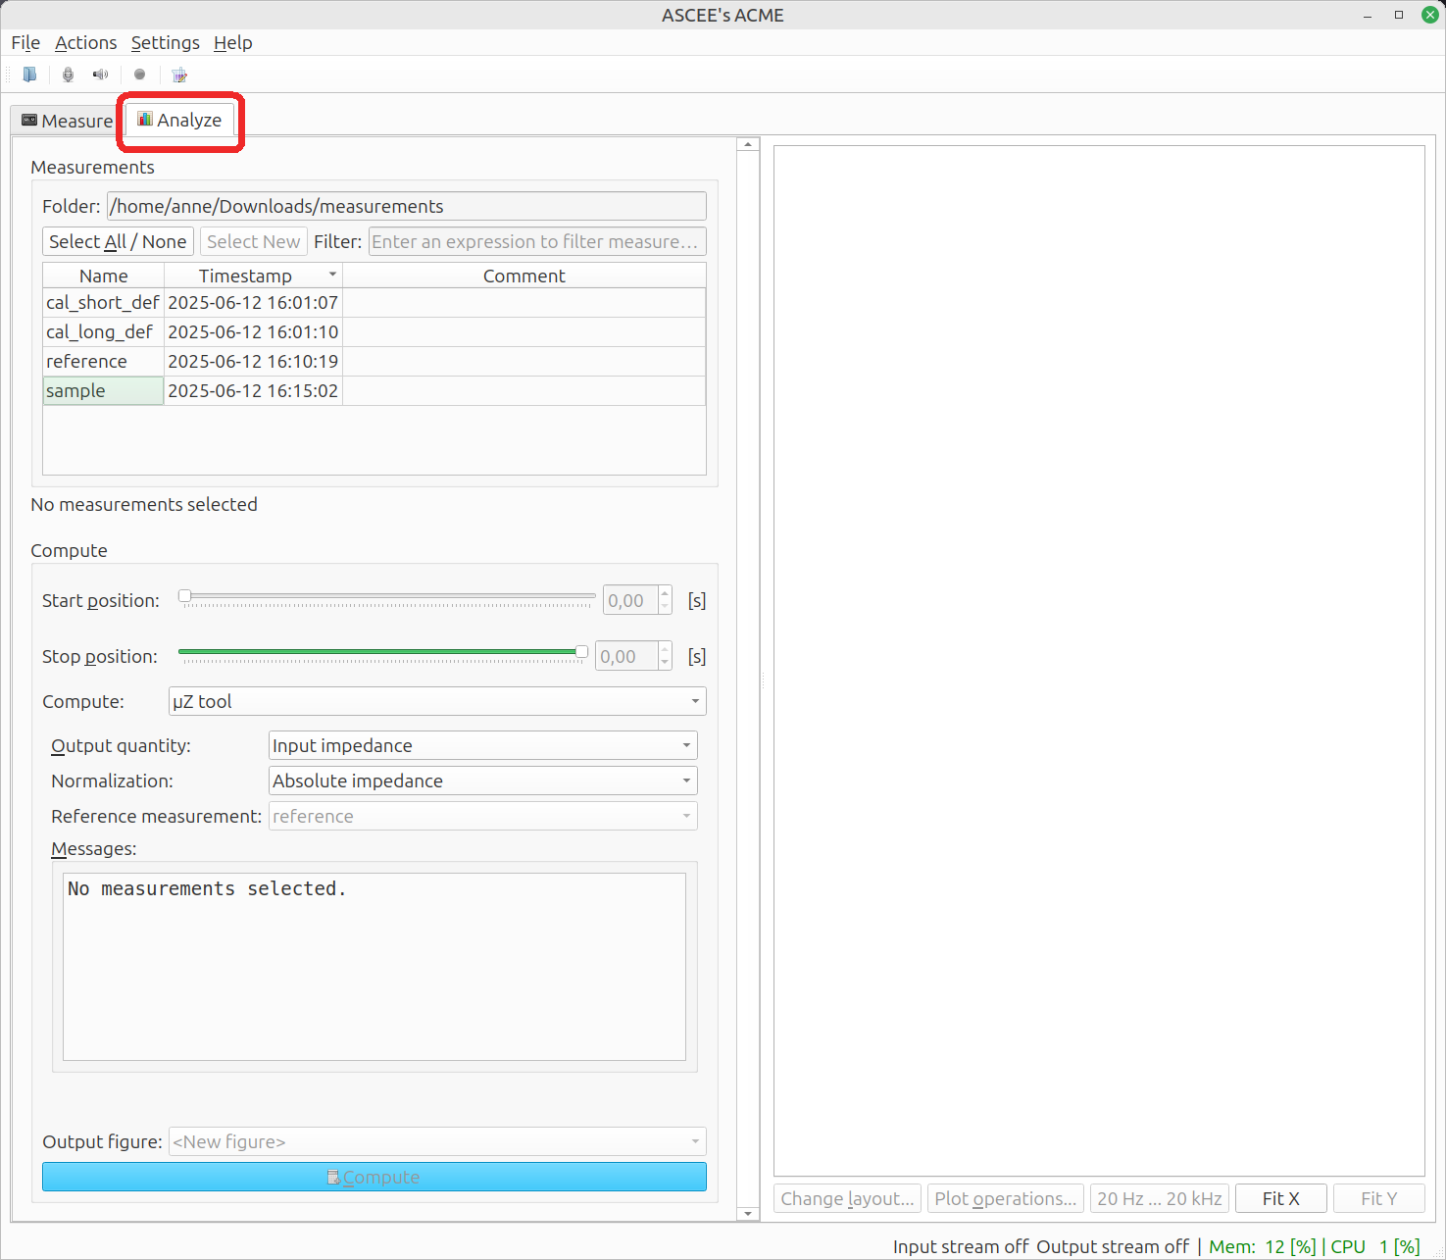Minimize the ACME window
The height and width of the screenshot is (1260, 1446).
pyautogui.click(x=1368, y=15)
